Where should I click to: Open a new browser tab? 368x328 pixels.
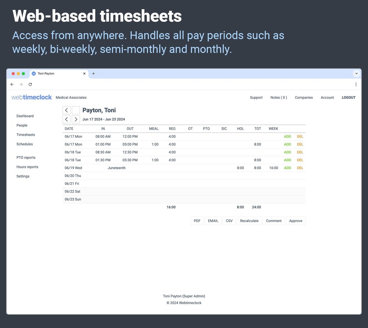93,74
